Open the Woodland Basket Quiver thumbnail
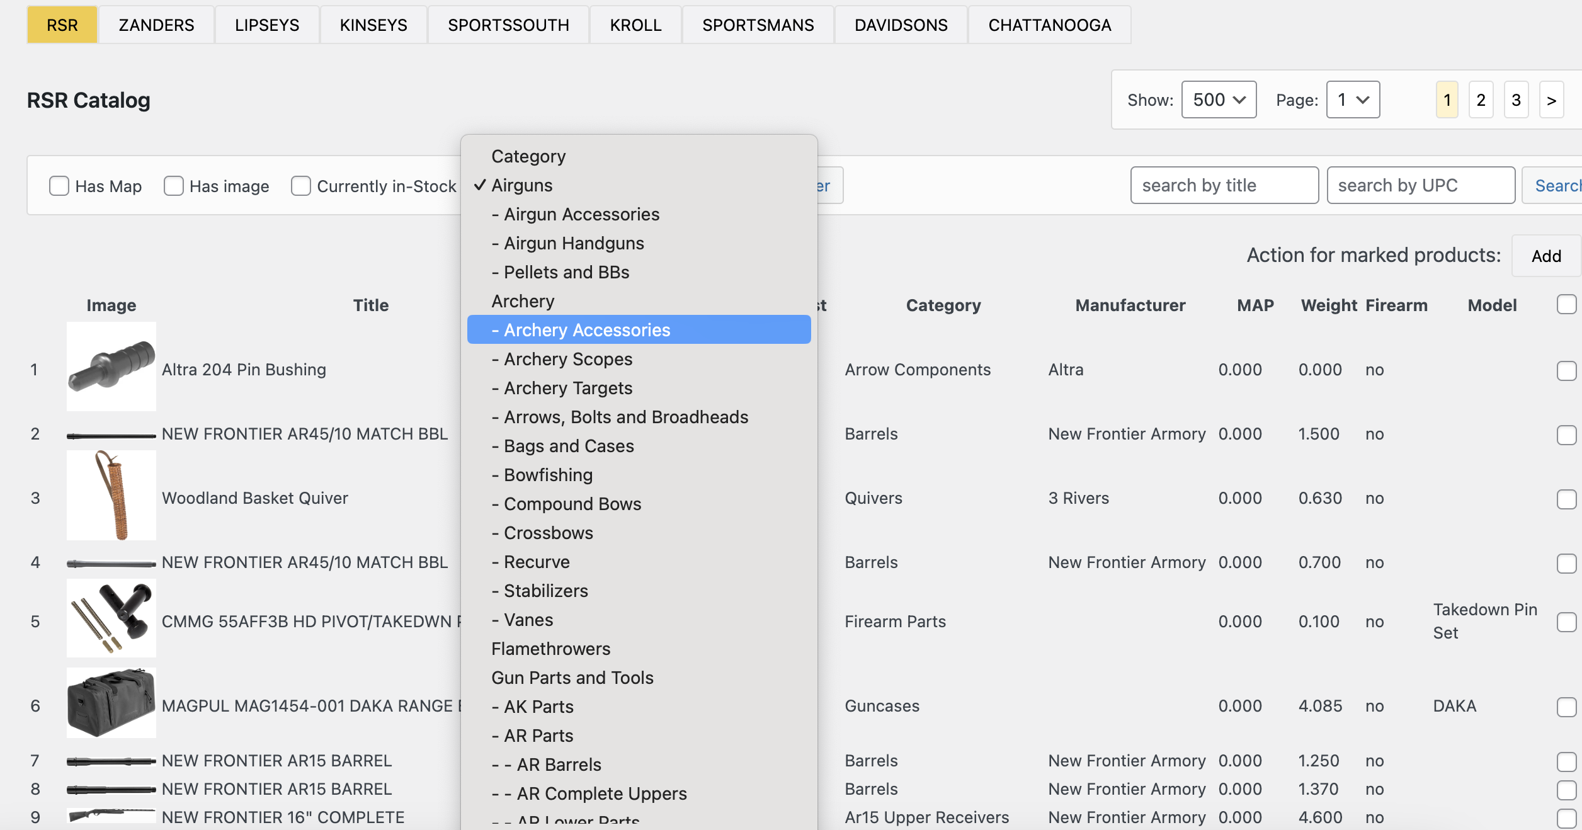 click(x=111, y=495)
